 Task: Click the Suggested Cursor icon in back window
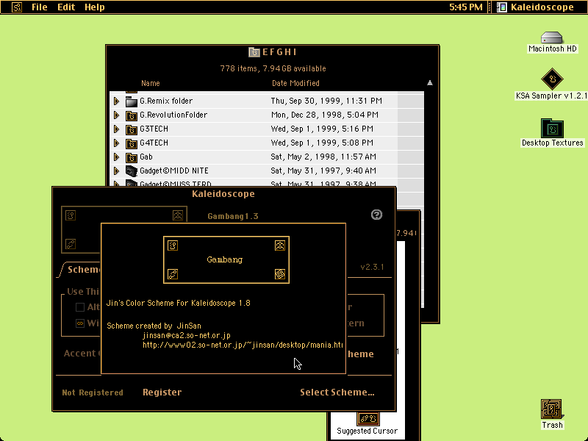367,419
